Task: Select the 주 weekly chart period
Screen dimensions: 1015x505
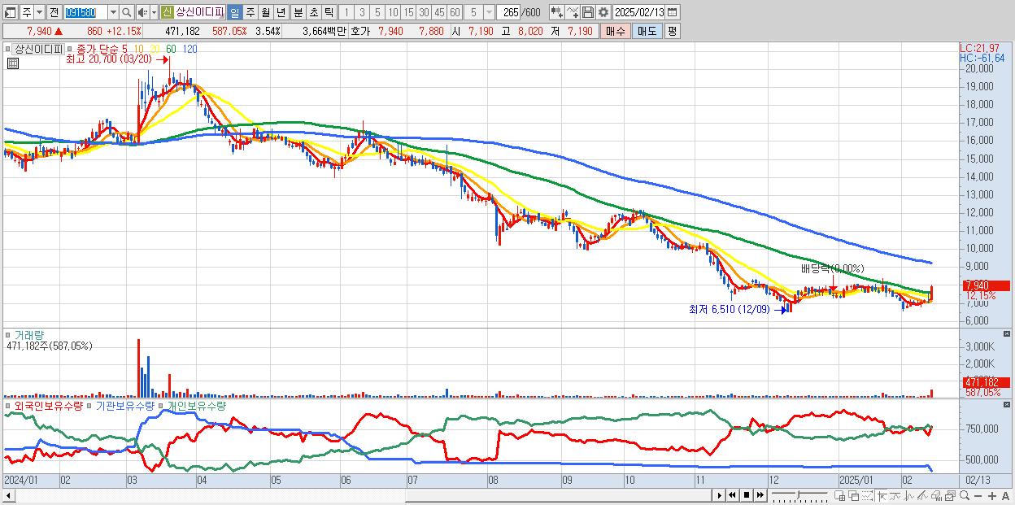Action: (x=250, y=12)
